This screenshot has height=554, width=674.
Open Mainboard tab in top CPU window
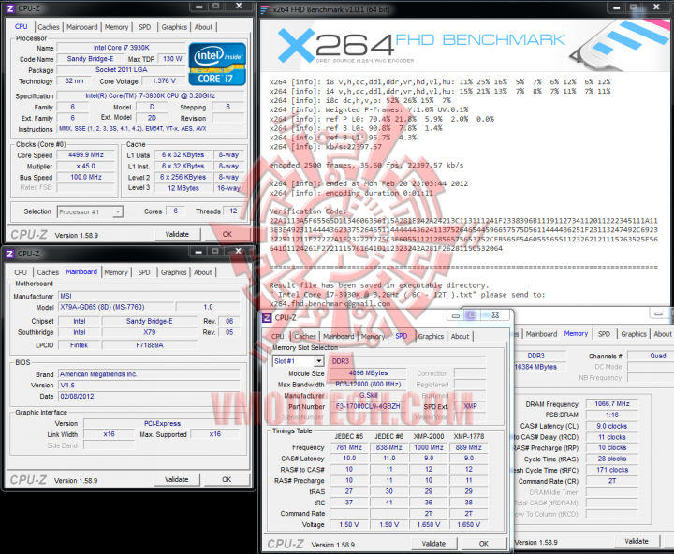(x=82, y=27)
